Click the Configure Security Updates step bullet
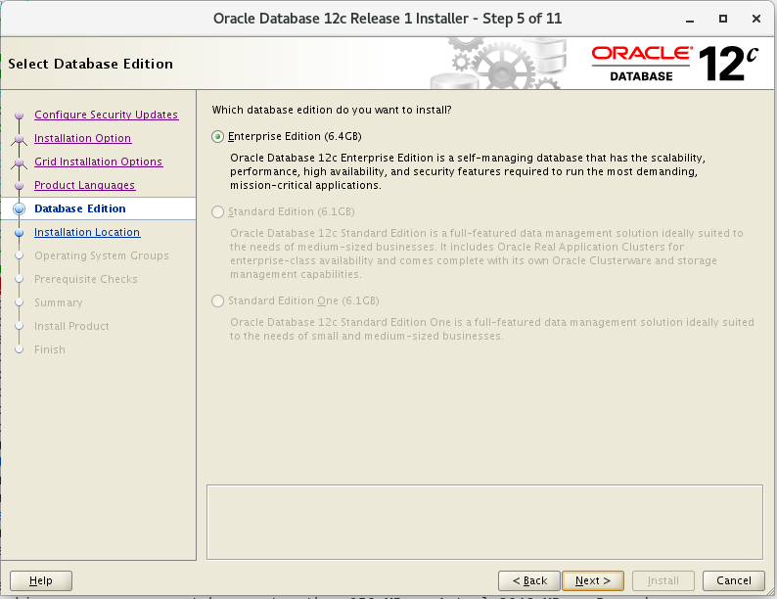Image resolution: width=777 pixels, height=599 pixels. [19, 115]
